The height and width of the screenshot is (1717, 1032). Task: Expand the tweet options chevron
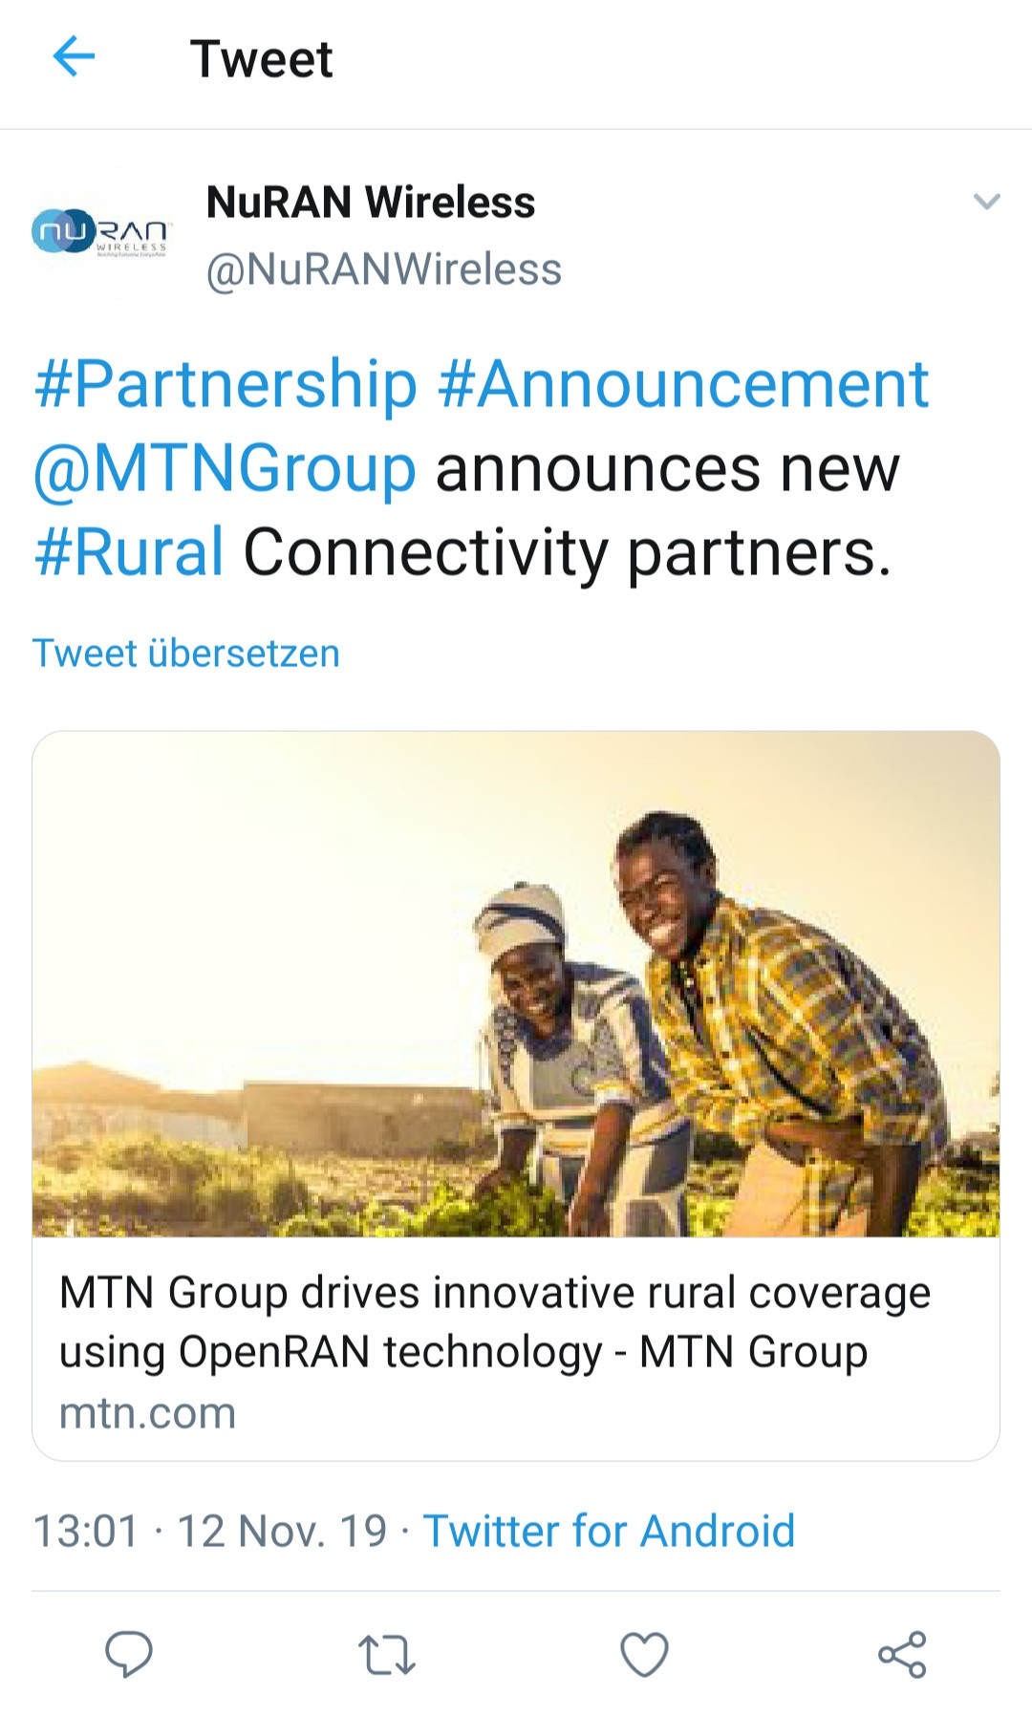coord(986,202)
